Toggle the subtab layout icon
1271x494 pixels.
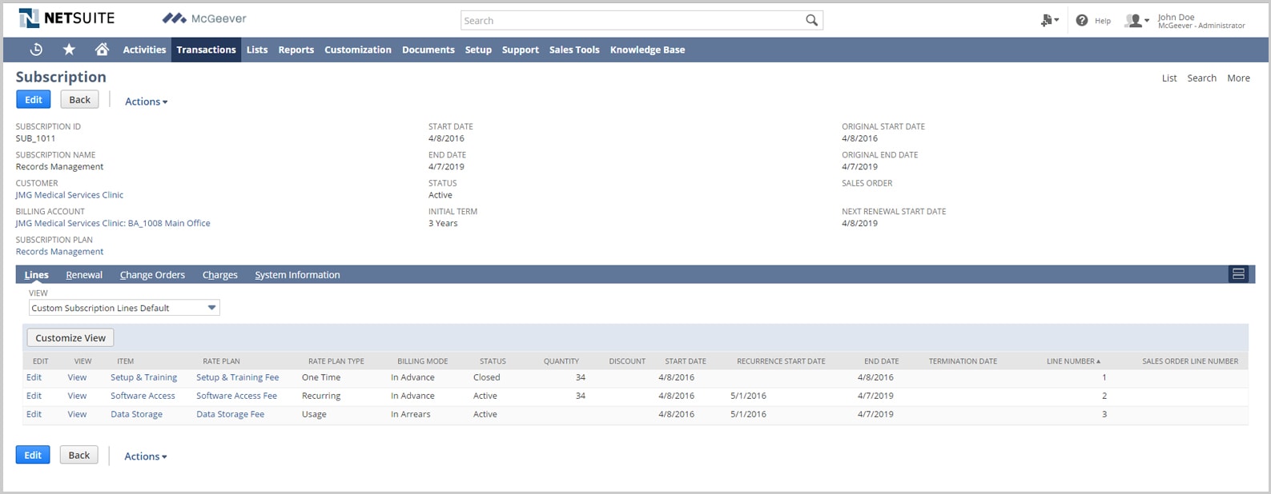[1238, 274]
